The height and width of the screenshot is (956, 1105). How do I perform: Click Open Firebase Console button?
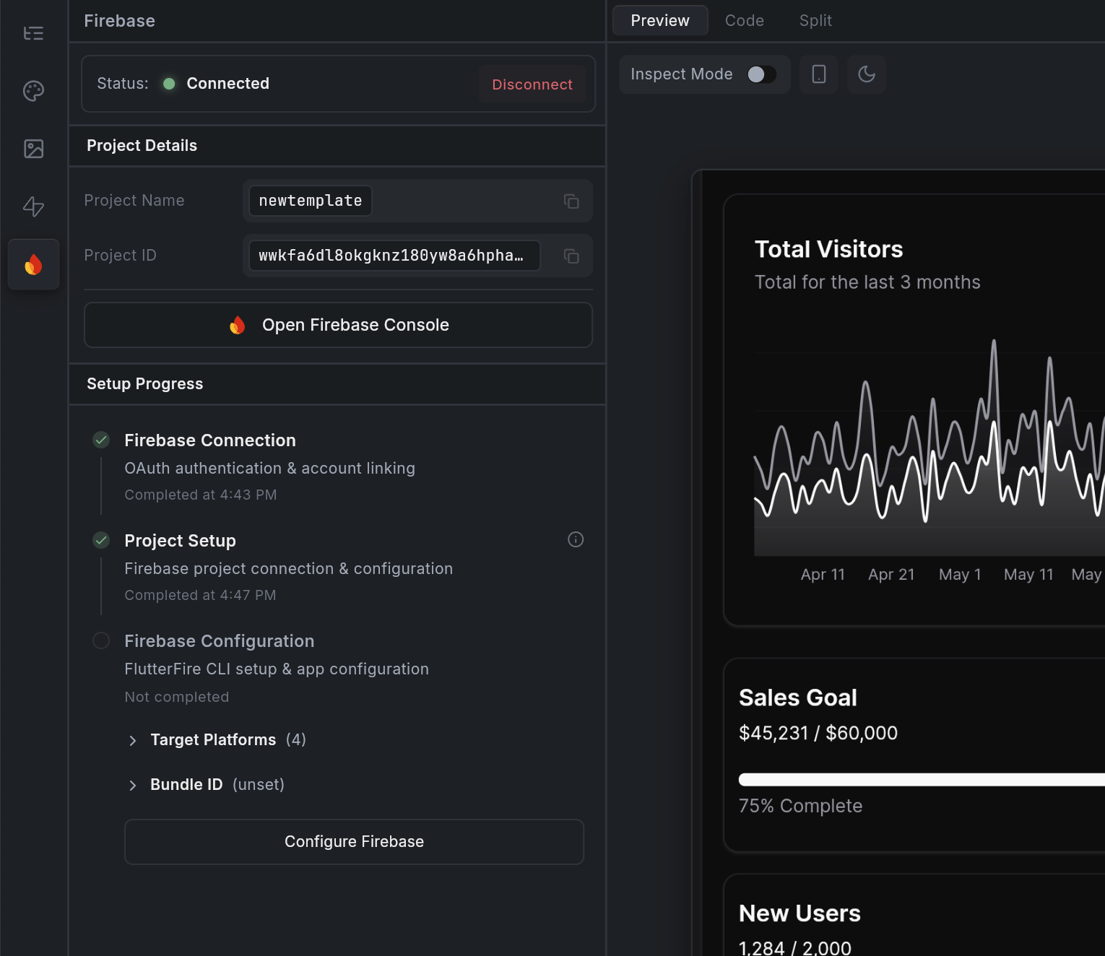coord(338,325)
